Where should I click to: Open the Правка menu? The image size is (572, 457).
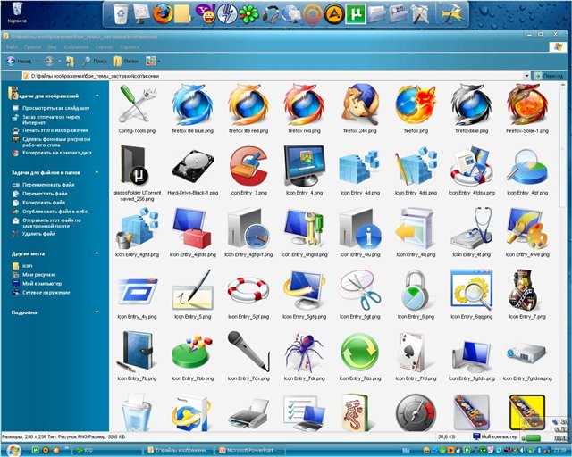pos(32,47)
